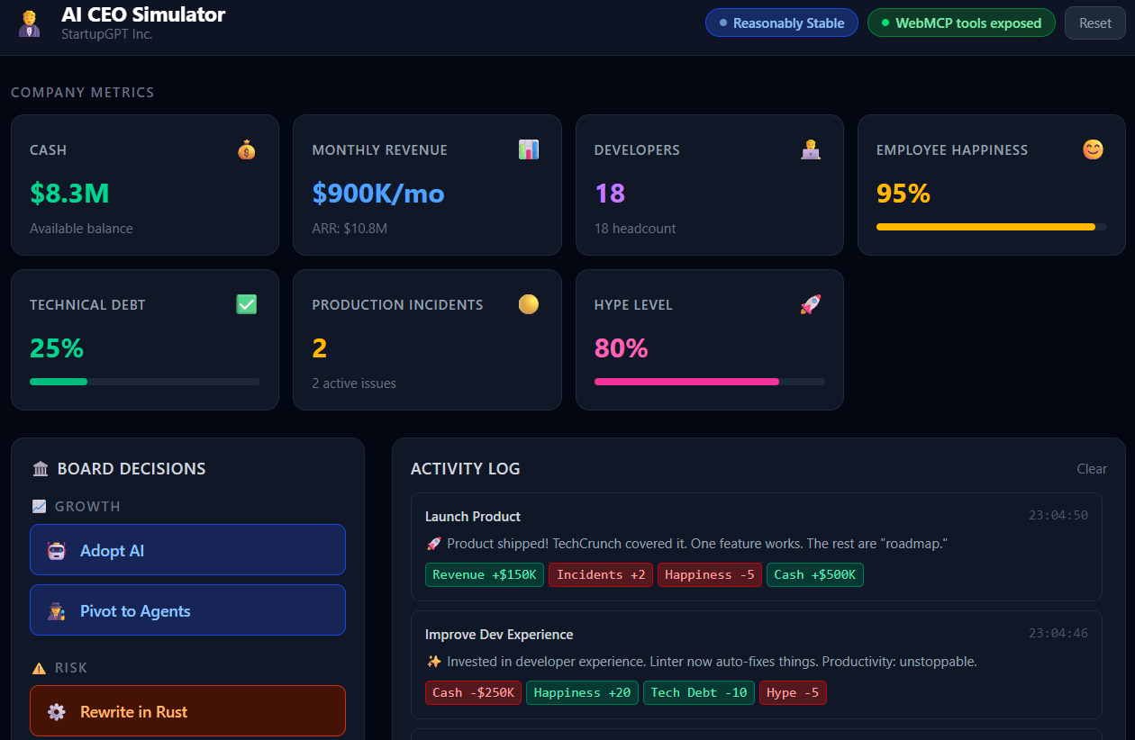Click the Activity Log heading
The height and width of the screenshot is (740, 1135).
click(465, 469)
